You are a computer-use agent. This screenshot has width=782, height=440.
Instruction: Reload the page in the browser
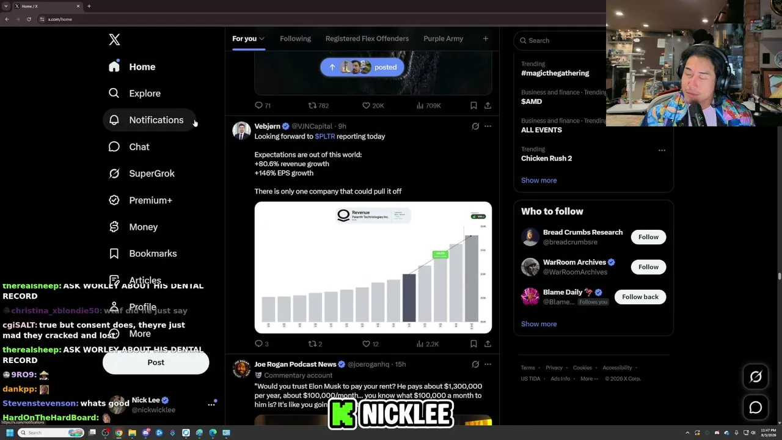click(29, 19)
